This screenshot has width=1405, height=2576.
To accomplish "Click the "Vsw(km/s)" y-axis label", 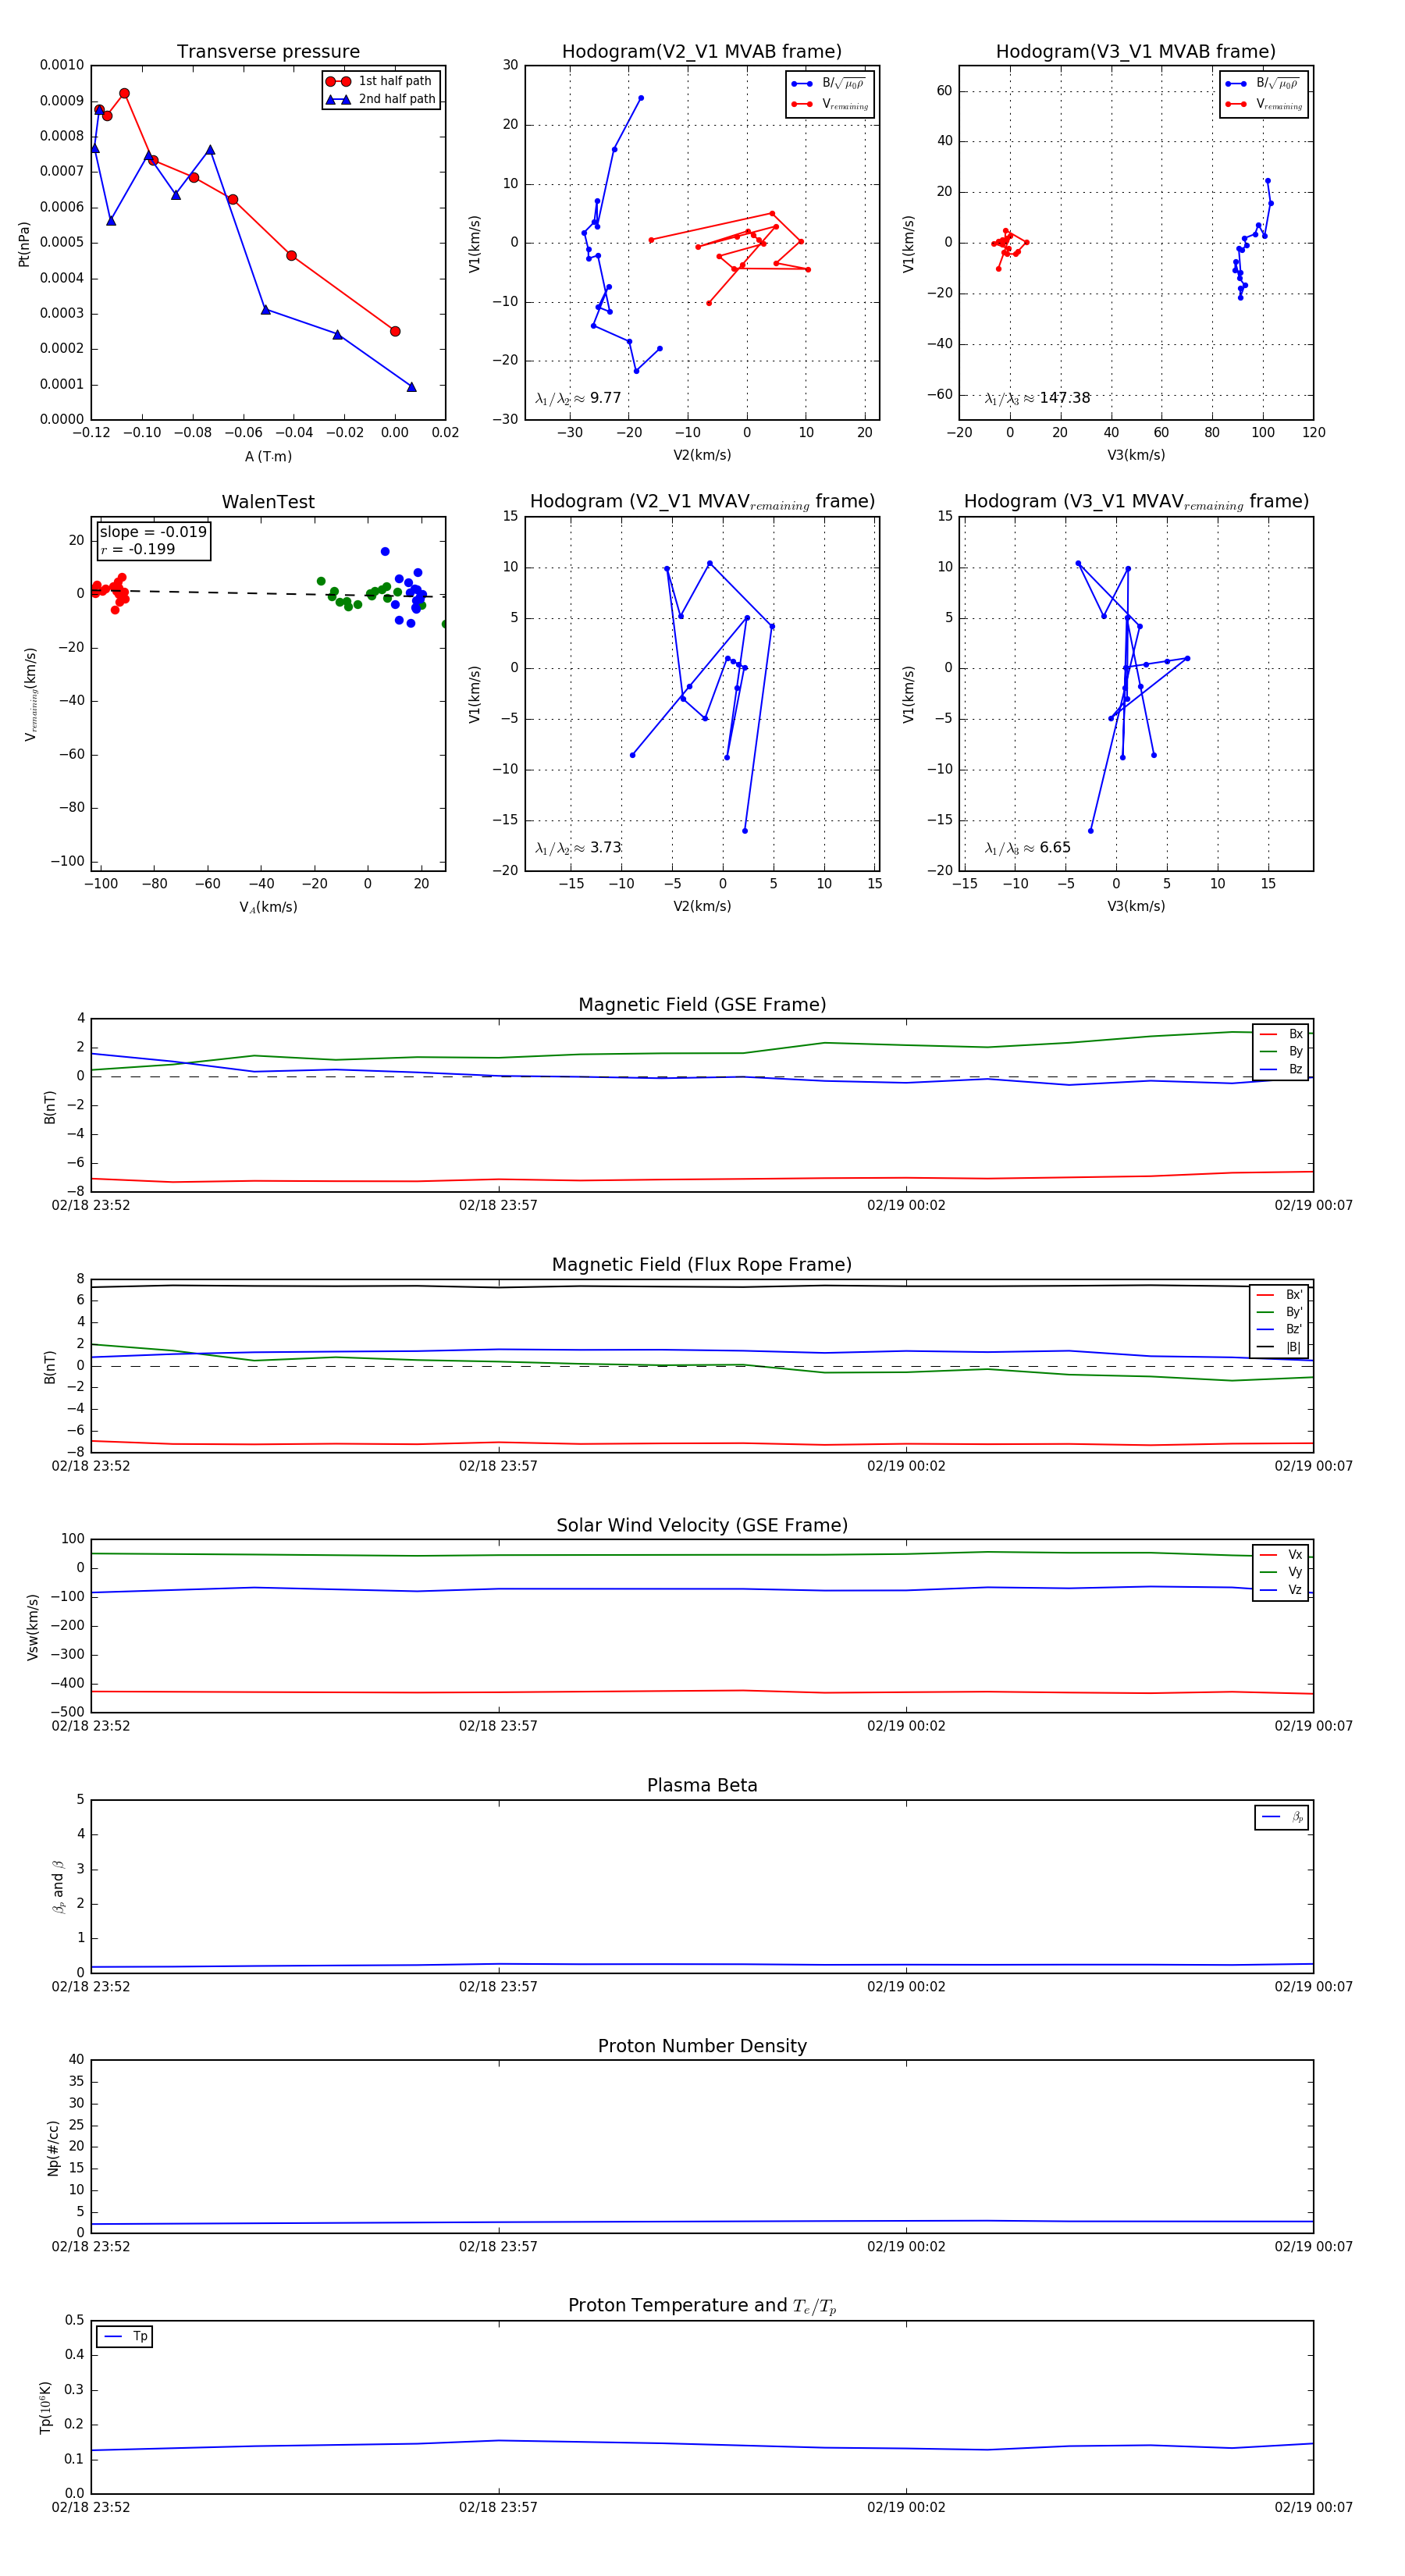I will click(33, 1628).
